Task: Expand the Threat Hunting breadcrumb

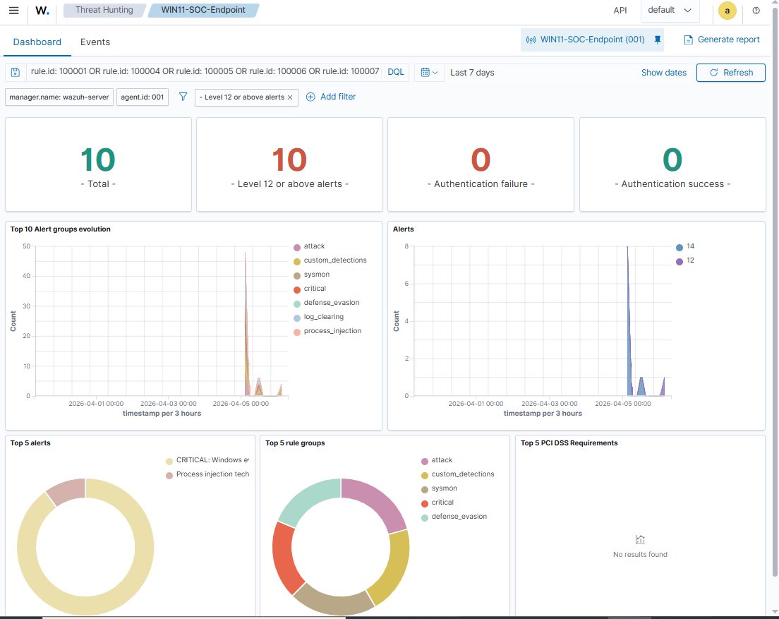Action: (105, 10)
